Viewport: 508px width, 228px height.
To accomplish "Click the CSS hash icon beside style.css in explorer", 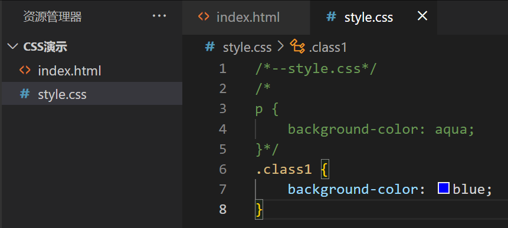I will 25,94.
